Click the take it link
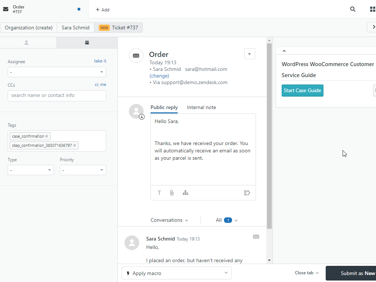376x282 pixels. coord(100,61)
